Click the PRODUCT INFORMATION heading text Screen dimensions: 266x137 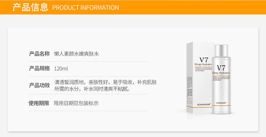86,7
